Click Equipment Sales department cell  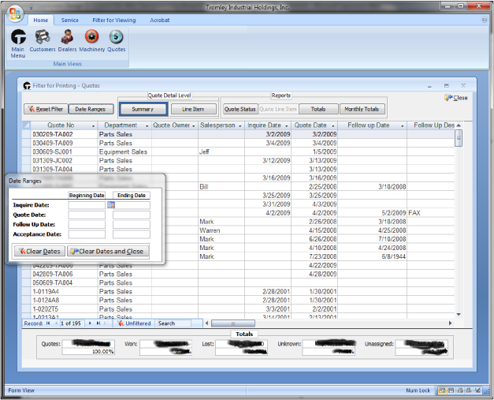coord(124,152)
